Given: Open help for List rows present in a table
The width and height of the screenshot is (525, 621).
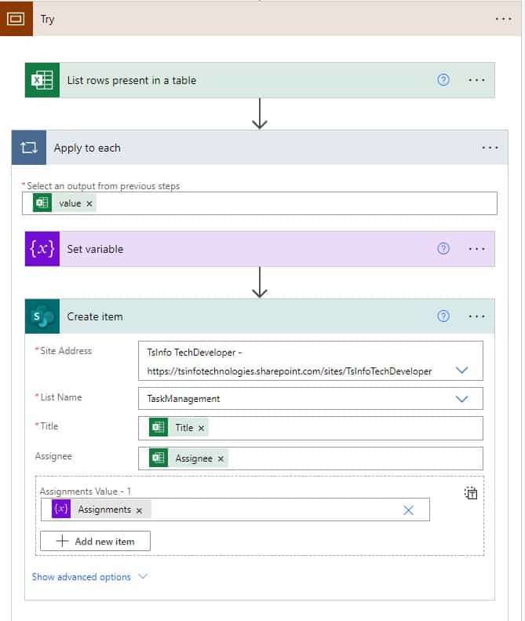Looking at the screenshot, I should point(443,80).
